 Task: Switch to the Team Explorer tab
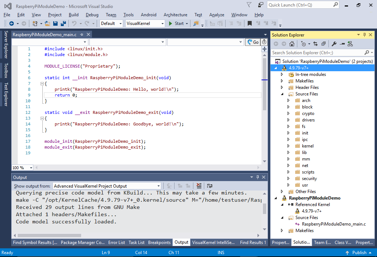point(322,243)
